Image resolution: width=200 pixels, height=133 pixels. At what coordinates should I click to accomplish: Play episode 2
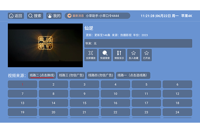[x=53, y=84]
